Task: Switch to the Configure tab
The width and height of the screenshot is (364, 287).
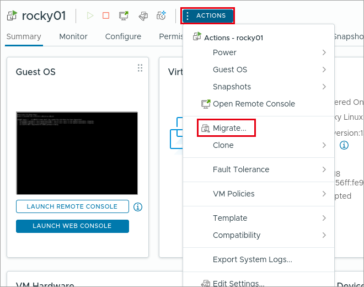Action: click(123, 36)
